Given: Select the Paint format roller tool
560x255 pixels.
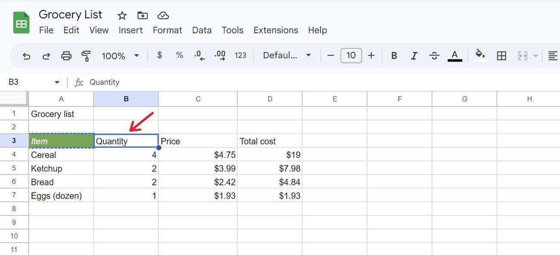Looking at the screenshot, I should (86, 55).
